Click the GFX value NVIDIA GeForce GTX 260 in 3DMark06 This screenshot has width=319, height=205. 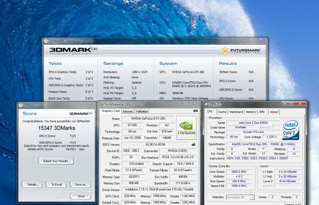click(188, 72)
